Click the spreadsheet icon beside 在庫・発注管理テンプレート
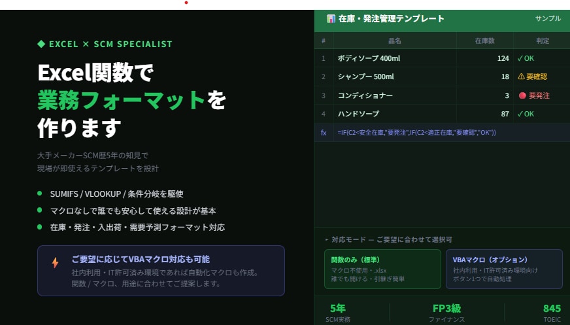 click(x=331, y=18)
